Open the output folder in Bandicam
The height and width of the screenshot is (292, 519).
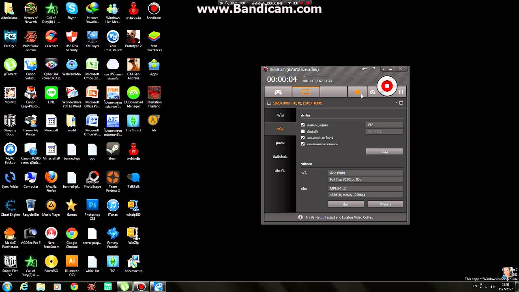(357, 92)
